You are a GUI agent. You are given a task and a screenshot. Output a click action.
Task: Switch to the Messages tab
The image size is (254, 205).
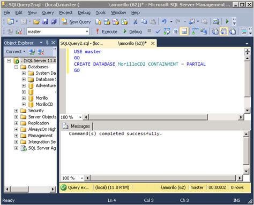click(77, 126)
